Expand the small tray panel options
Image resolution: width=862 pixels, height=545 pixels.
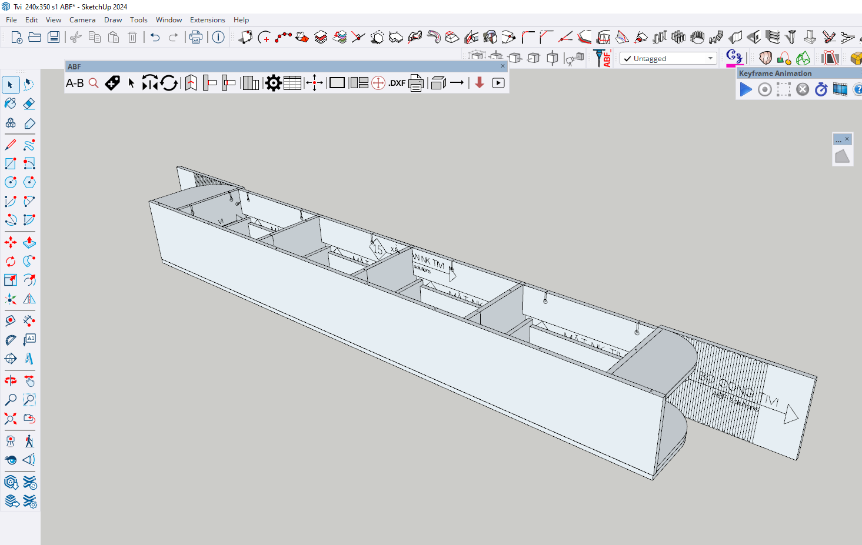tap(838, 139)
